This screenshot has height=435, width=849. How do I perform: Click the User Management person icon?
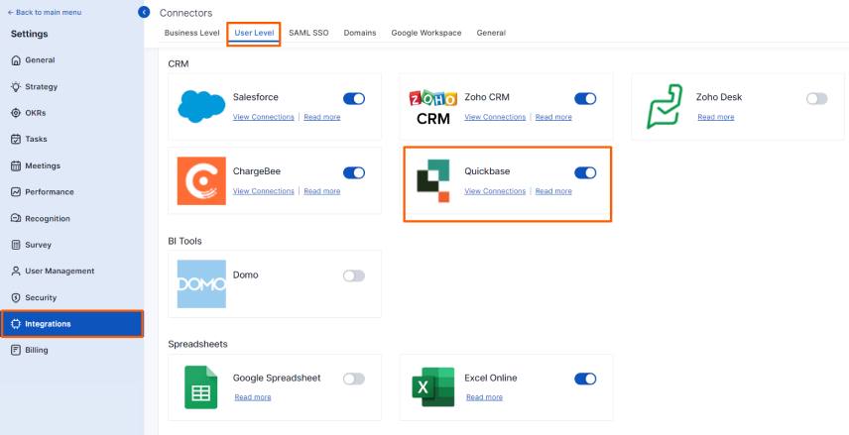[x=16, y=272]
